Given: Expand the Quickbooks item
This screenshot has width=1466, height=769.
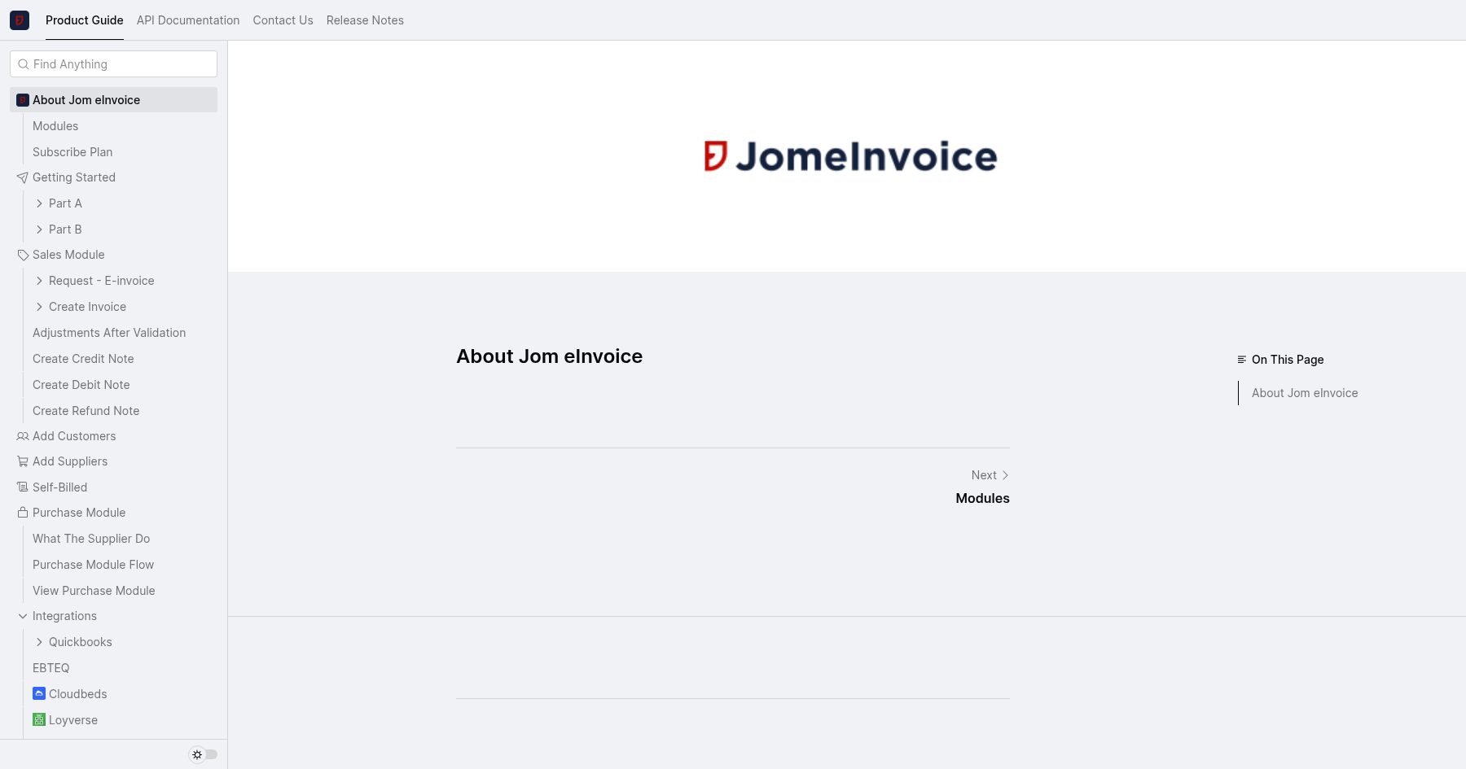Looking at the screenshot, I should [x=39, y=642].
